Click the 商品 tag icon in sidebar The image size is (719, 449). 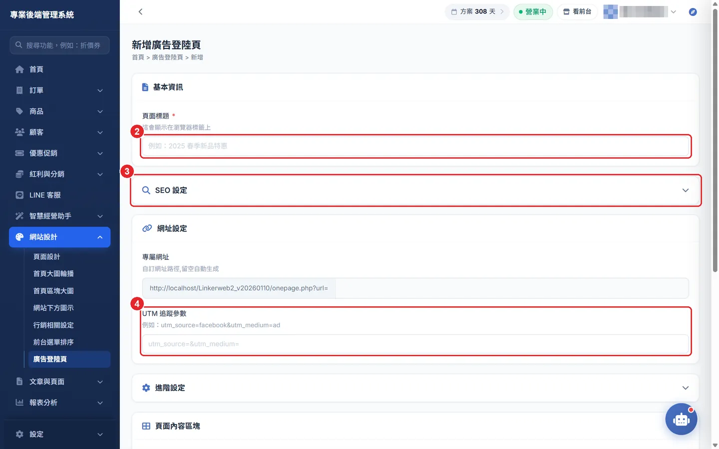coord(19,111)
